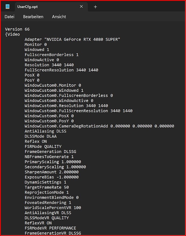
Task: Click the "SharpenAmount 2.000000" line
Action: [51, 172]
